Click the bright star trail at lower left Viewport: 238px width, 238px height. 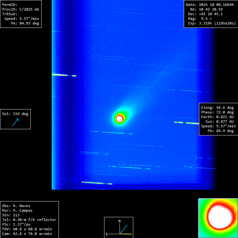96,183
